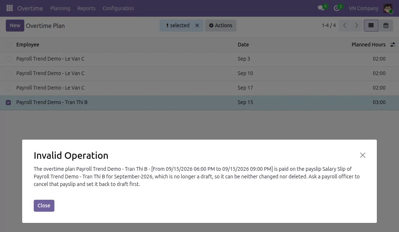The image size is (399, 232).
Task: Switch to calendar view icon
Action: (x=386, y=25)
